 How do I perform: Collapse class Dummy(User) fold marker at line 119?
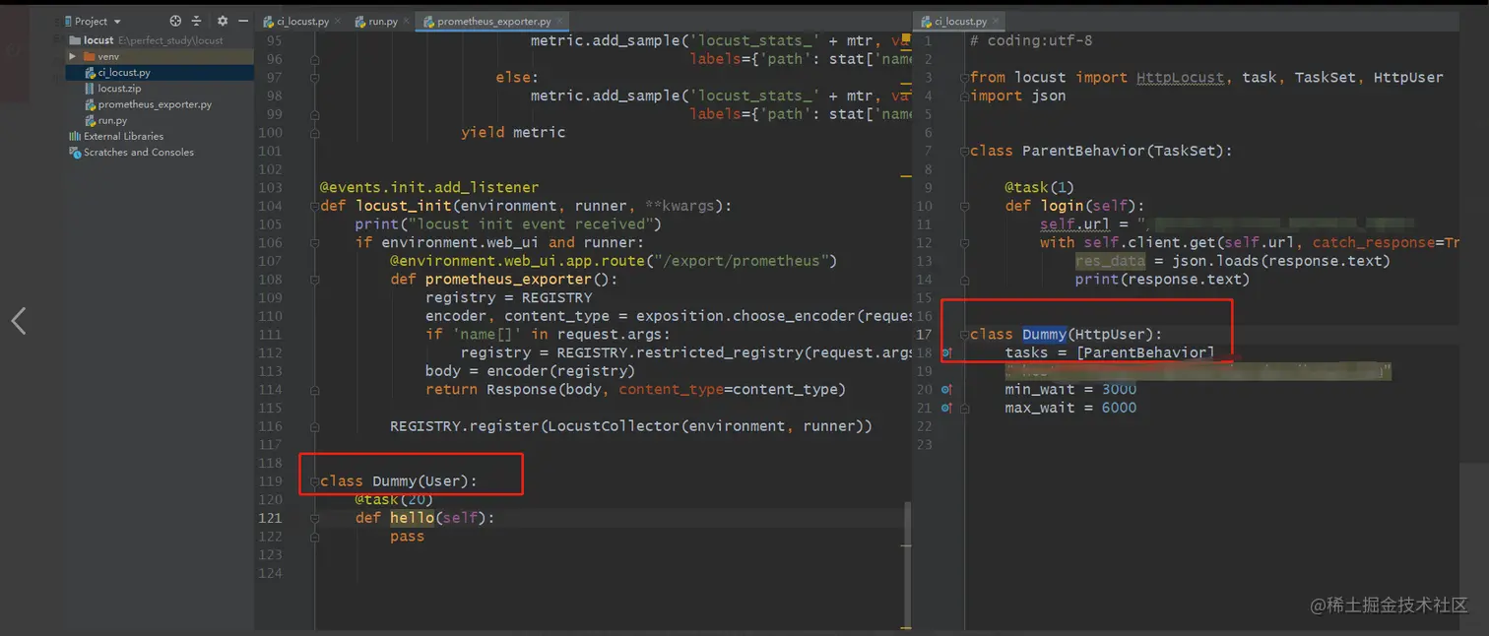(x=314, y=481)
